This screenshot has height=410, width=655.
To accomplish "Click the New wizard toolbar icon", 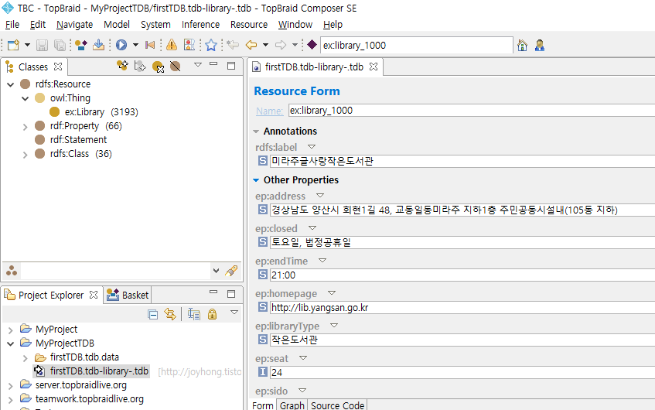I will (x=13, y=45).
